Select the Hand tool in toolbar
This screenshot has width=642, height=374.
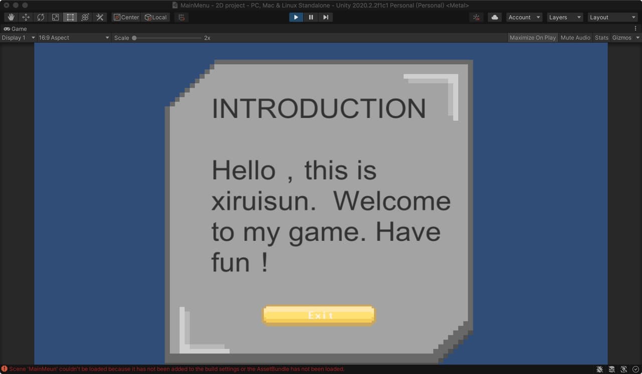tap(11, 17)
